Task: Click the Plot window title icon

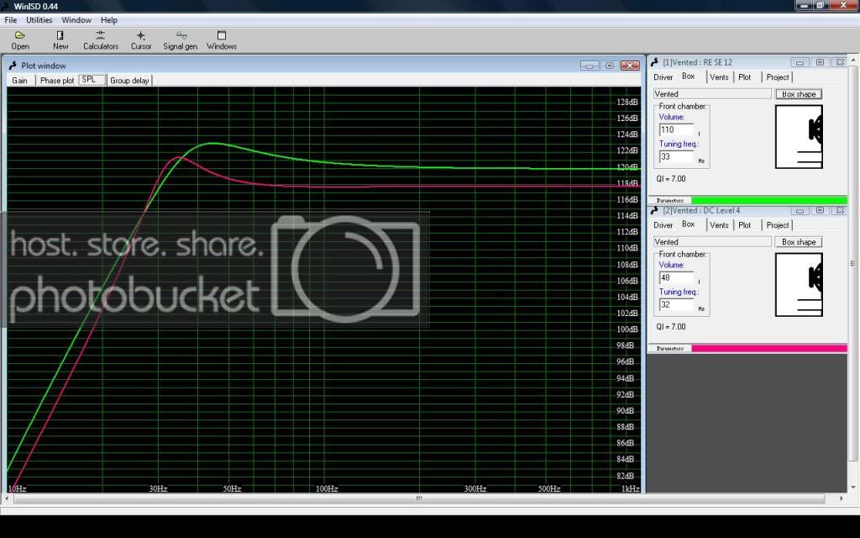Action: coord(13,66)
